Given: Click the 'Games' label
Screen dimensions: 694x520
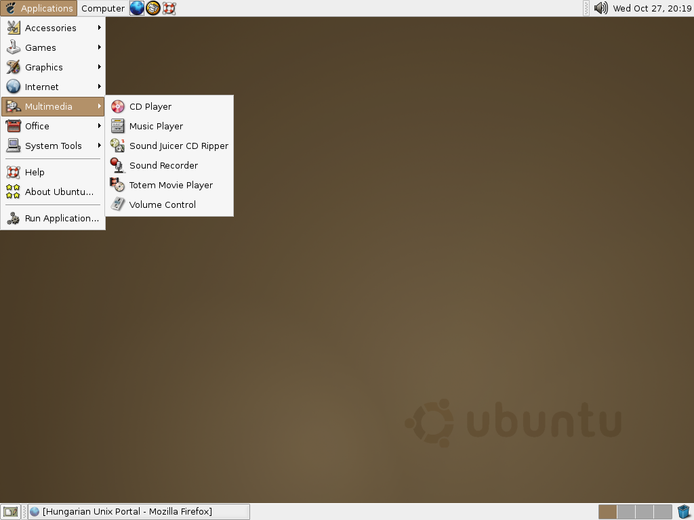Looking at the screenshot, I should tap(40, 48).
